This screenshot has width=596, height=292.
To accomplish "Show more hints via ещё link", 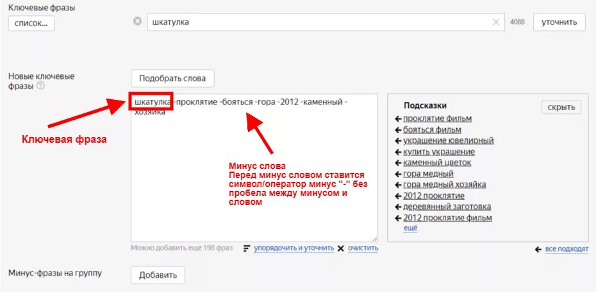I will [410, 228].
